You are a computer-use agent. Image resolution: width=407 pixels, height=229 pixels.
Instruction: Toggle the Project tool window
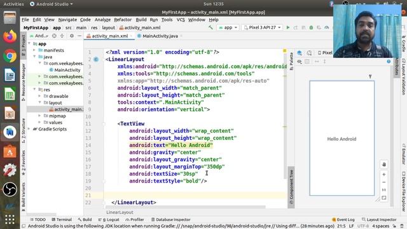(x=24, y=46)
